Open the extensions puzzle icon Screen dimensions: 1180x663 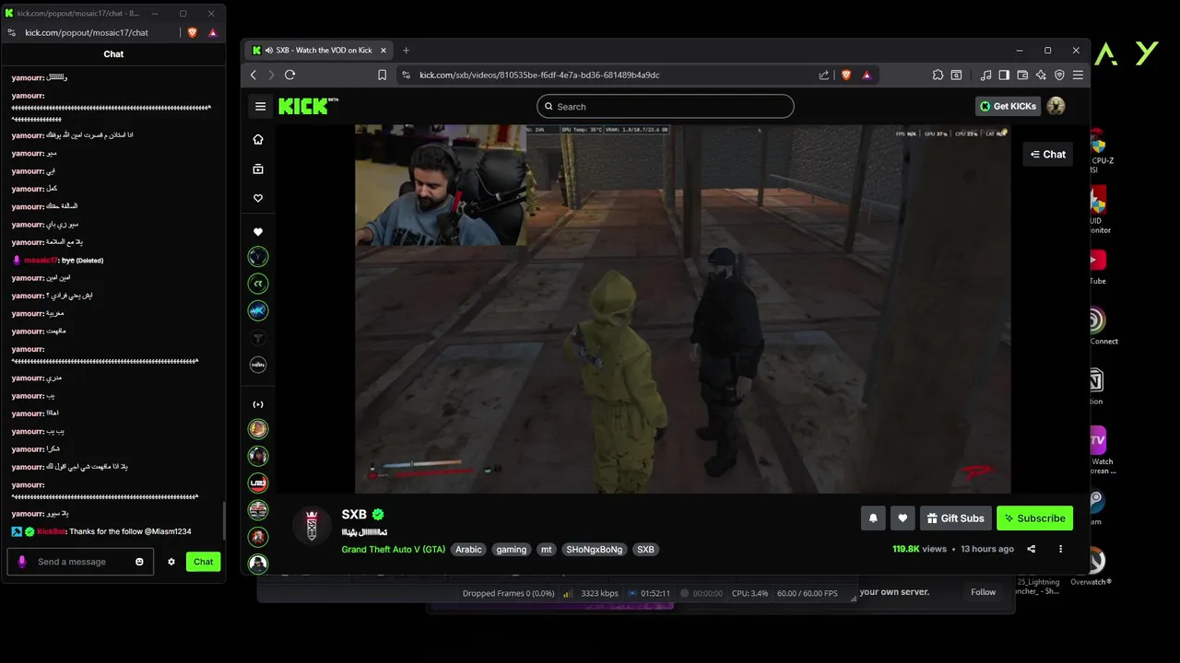click(x=938, y=75)
